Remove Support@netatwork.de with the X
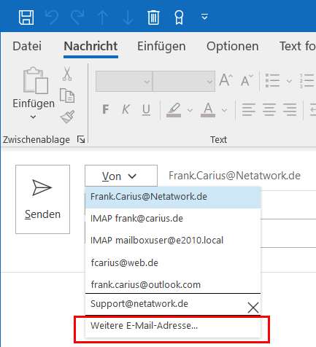Image resolution: width=316 pixels, height=347 pixels. (253, 308)
